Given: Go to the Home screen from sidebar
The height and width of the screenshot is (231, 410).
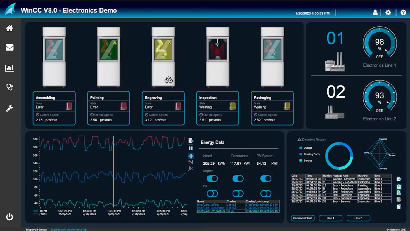Looking at the screenshot, I should pyautogui.click(x=10, y=28).
